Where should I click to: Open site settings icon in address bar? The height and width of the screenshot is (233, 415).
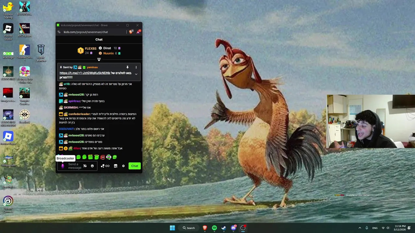click(x=59, y=32)
